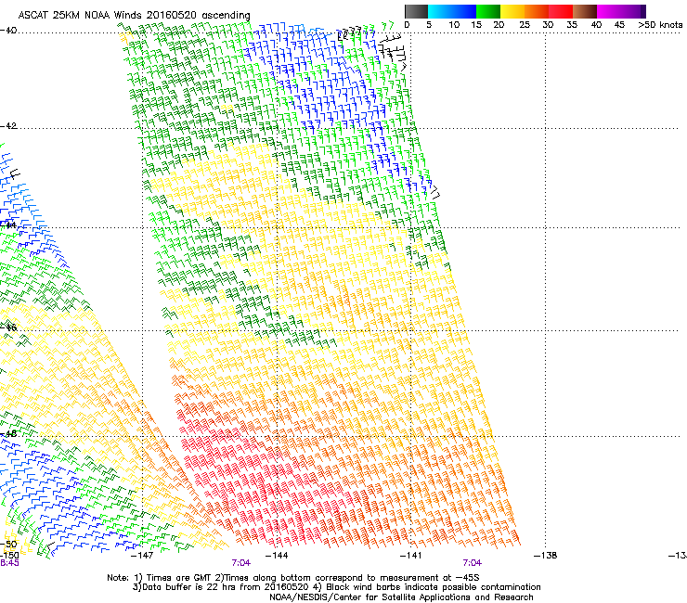Click the '-144' longitude axis label
Screen dimensions: 687x603
[277, 556]
